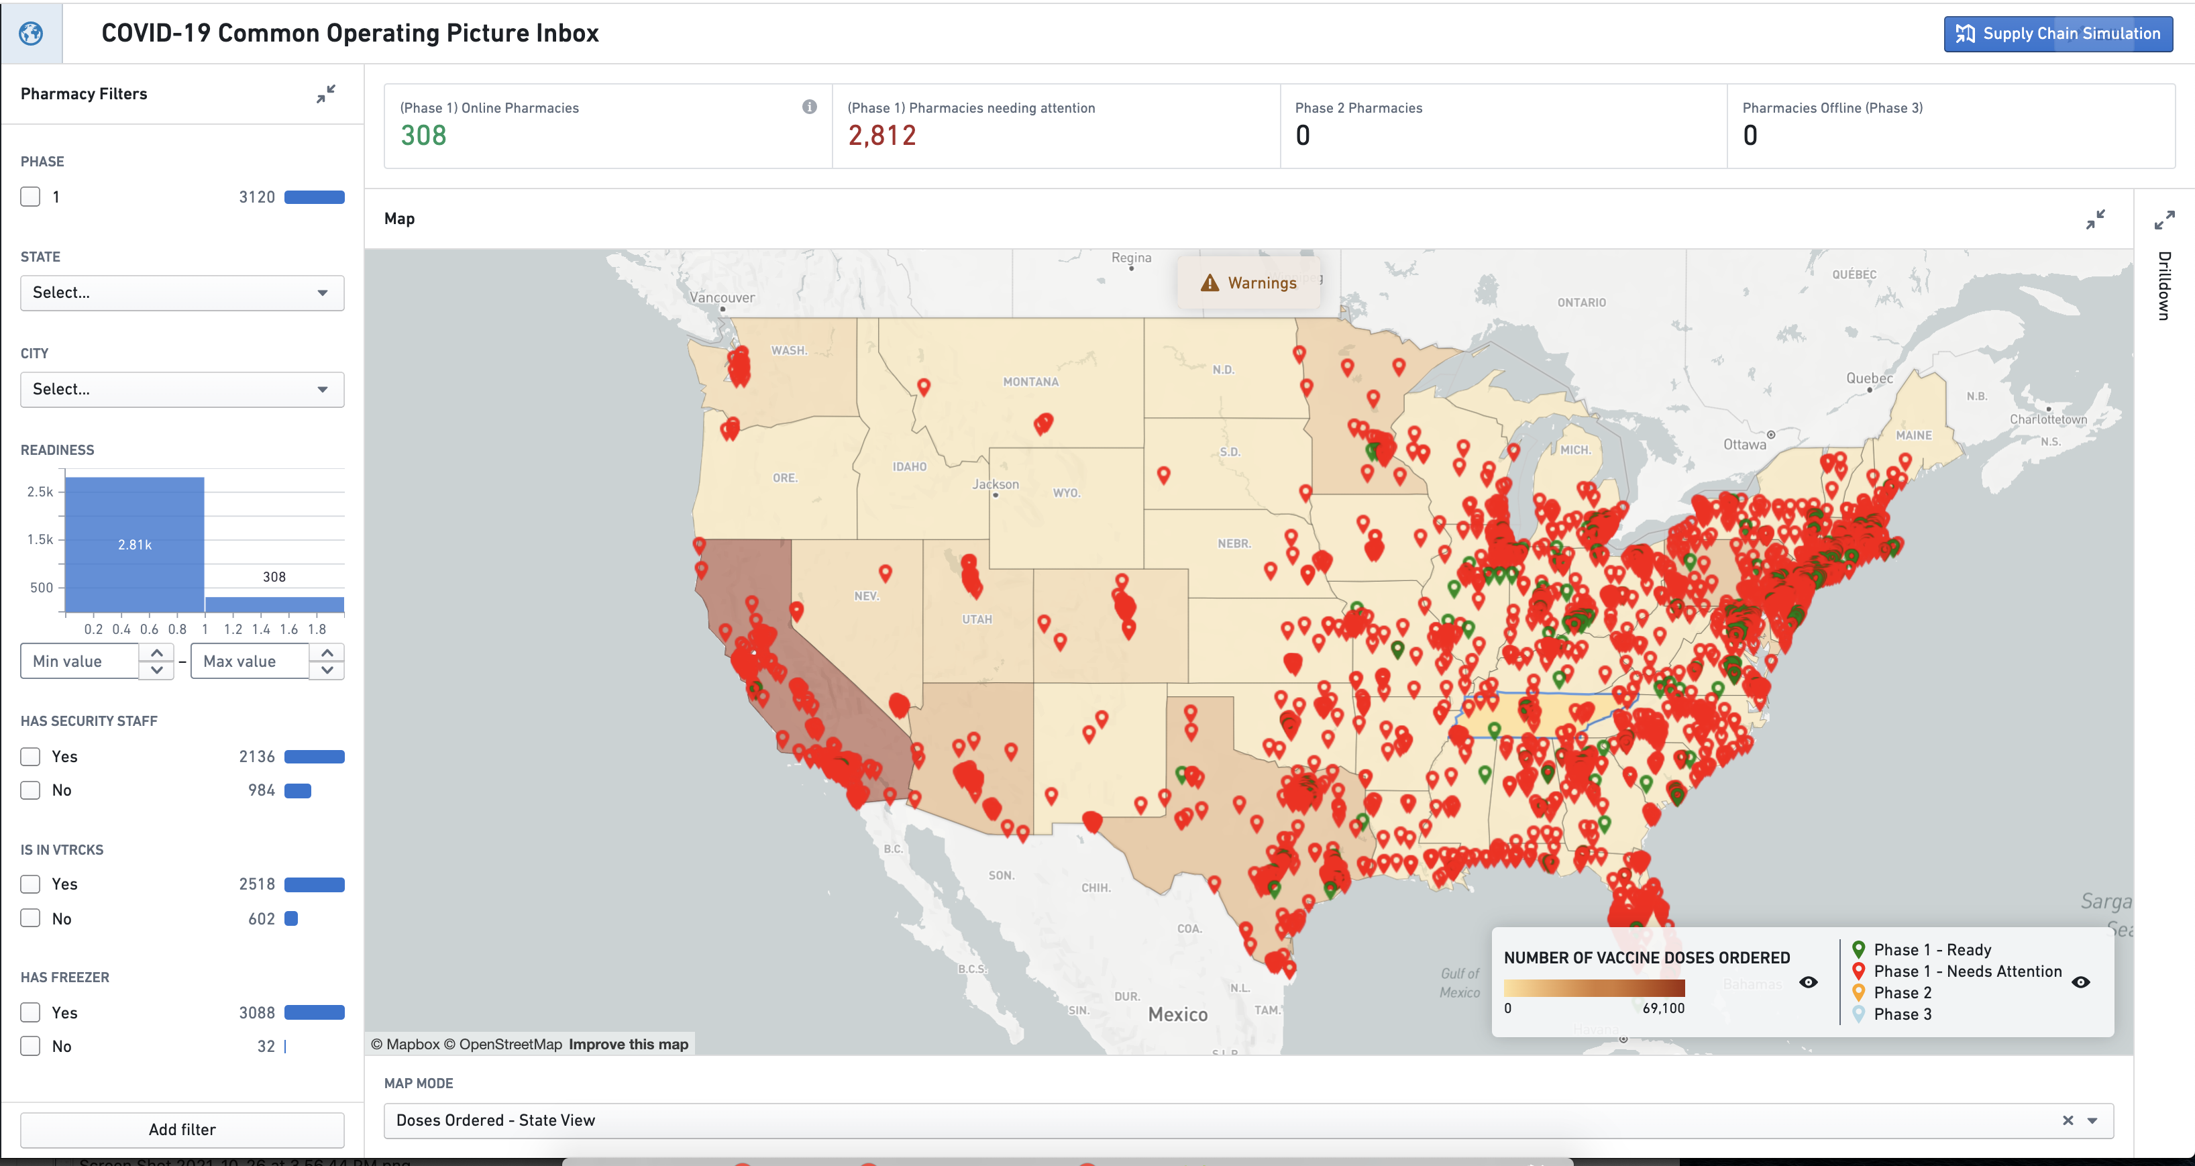Screen dimensions: 2195x1166
Task: Click the Warnings triangle icon on map
Action: (x=1210, y=283)
